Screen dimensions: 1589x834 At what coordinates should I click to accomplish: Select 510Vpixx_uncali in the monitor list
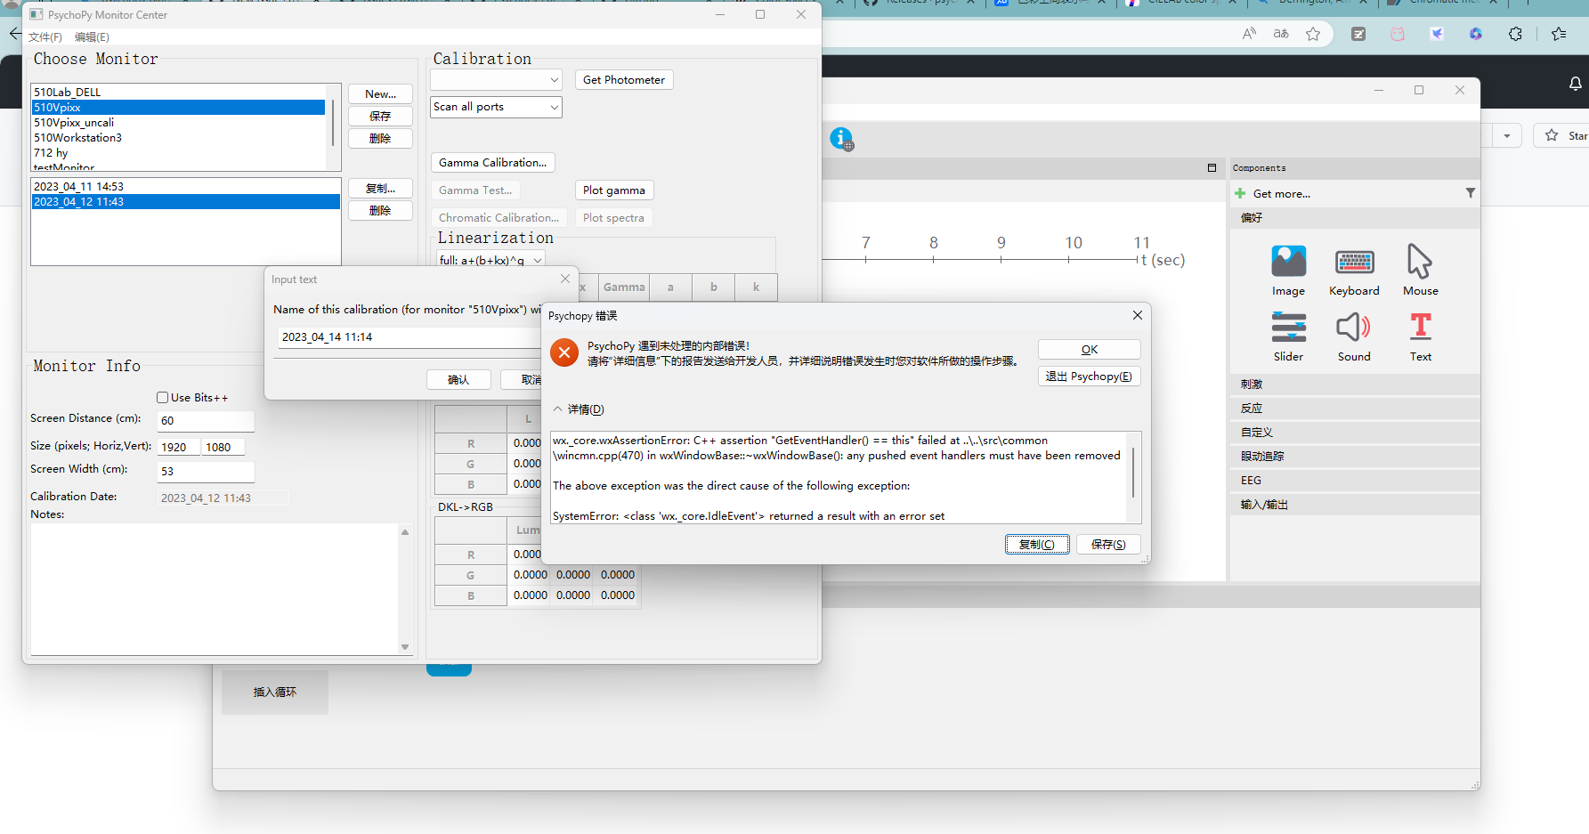[73, 122]
